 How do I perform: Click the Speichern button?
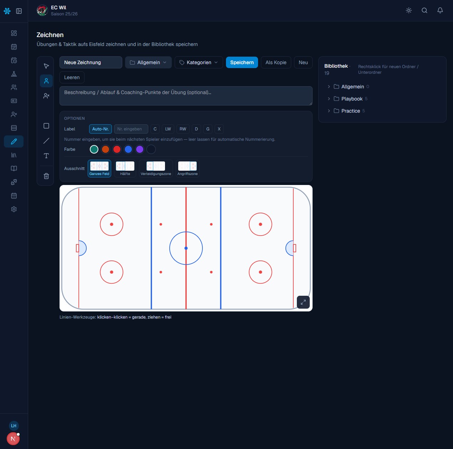(x=242, y=62)
